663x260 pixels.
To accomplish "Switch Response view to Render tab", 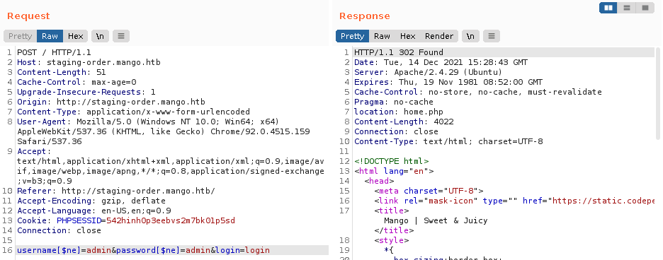I will (x=439, y=36).
